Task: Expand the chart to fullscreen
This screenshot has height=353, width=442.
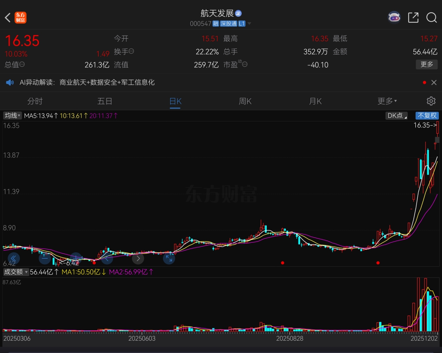Action: [169, 258]
